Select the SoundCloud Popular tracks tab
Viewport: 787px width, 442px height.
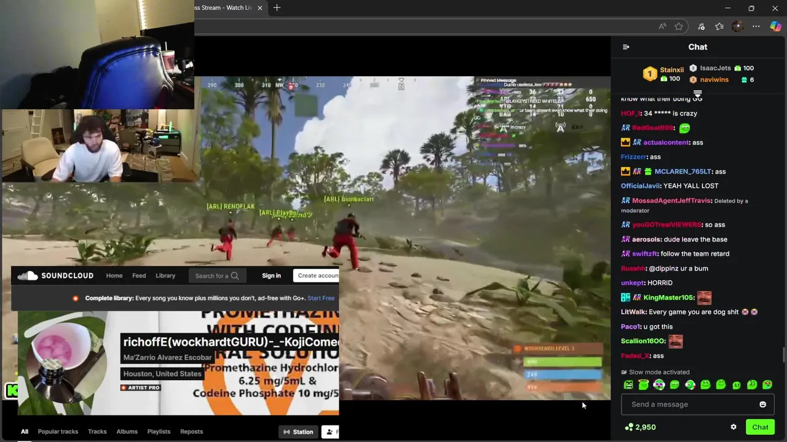coord(58,432)
